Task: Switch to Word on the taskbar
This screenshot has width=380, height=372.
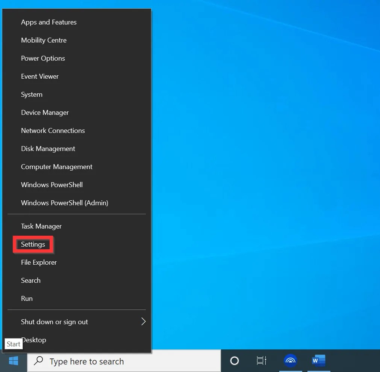Action: coord(318,361)
